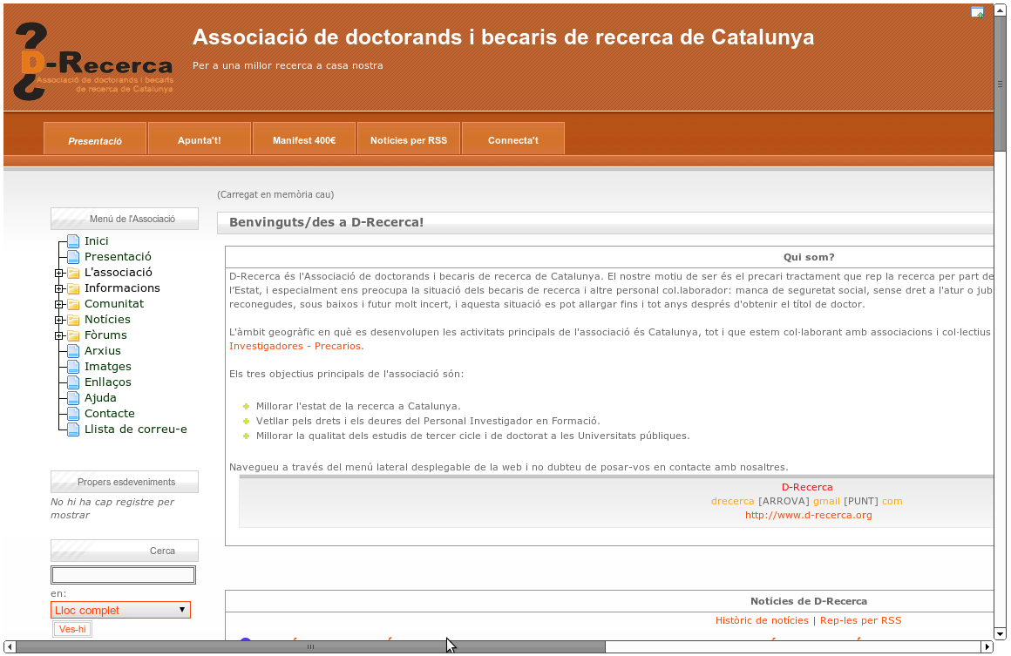
Task: Click the Cerca search text field
Action: pyautogui.click(x=123, y=575)
